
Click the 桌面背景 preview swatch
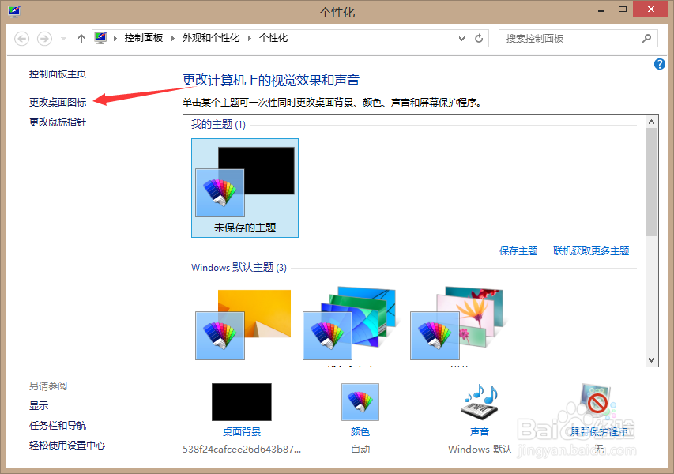(x=241, y=402)
